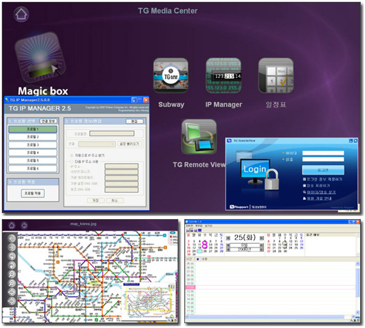Click the 아이디 input field in RemoteView
Viewport: 365px width, 328px height.
323,153
